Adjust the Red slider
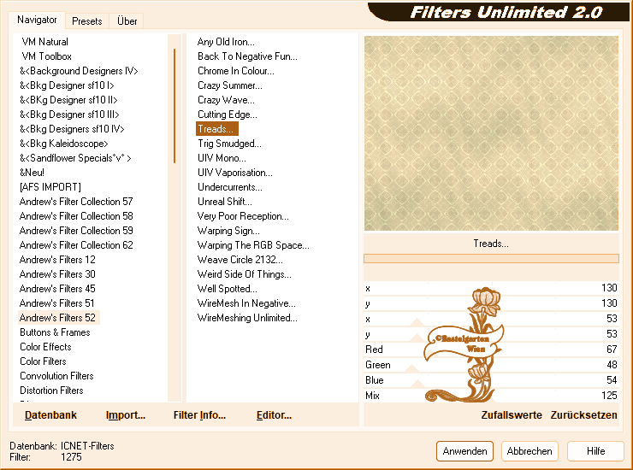 click(491, 350)
